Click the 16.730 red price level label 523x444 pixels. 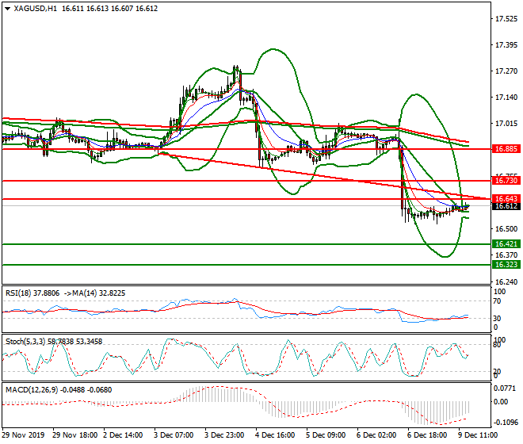pos(506,181)
